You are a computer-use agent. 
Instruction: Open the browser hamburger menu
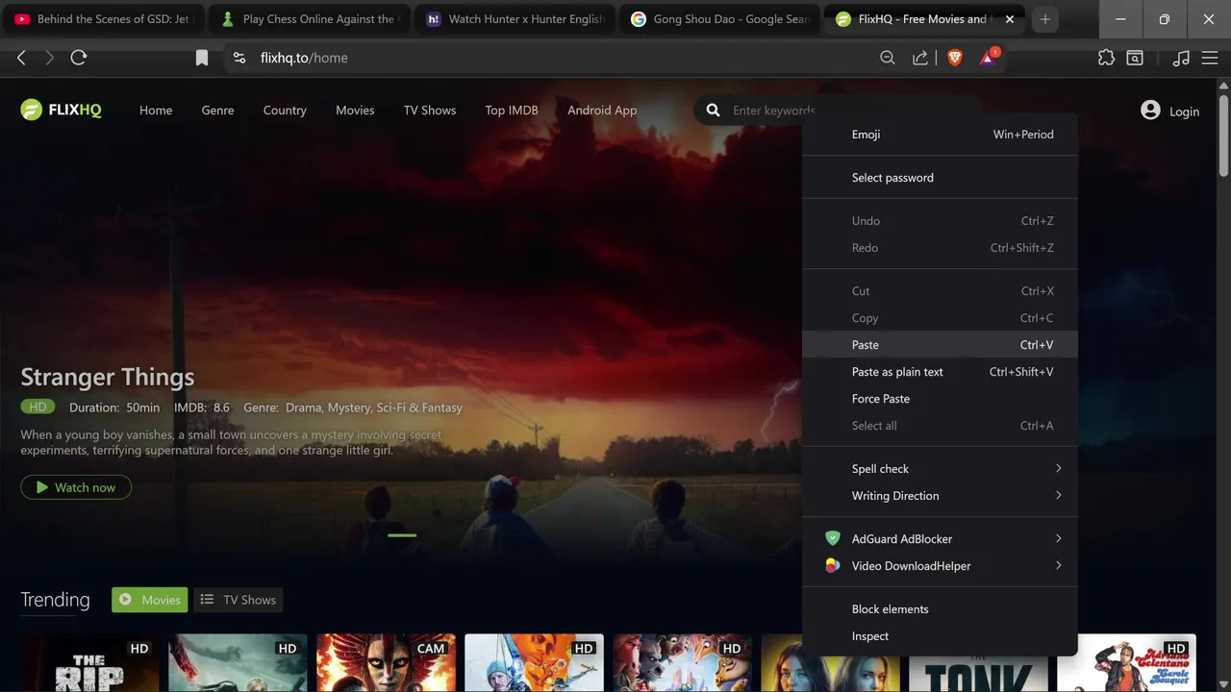point(1210,58)
